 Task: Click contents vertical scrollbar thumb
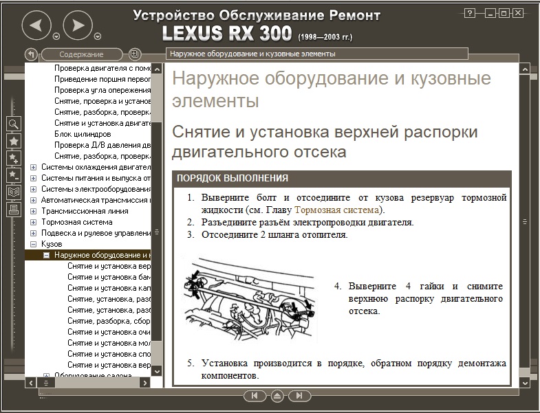click(157, 232)
